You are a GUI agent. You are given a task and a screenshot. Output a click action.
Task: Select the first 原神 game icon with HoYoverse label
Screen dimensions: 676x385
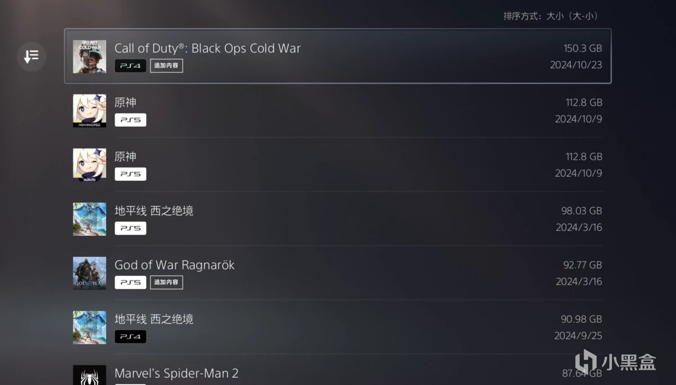click(90, 110)
